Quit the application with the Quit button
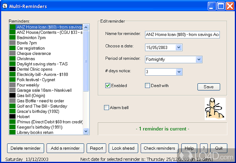 (219, 148)
